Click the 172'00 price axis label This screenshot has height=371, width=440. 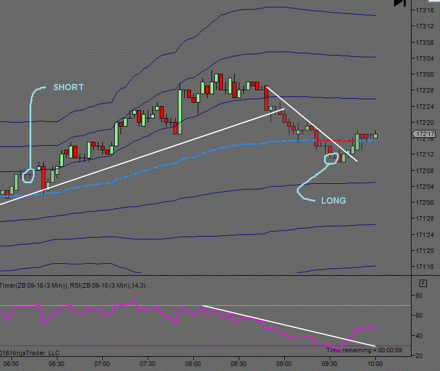click(x=425, y=203)
